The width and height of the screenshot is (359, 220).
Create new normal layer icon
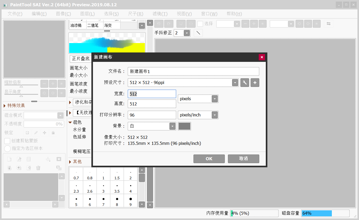coord(9,159)
